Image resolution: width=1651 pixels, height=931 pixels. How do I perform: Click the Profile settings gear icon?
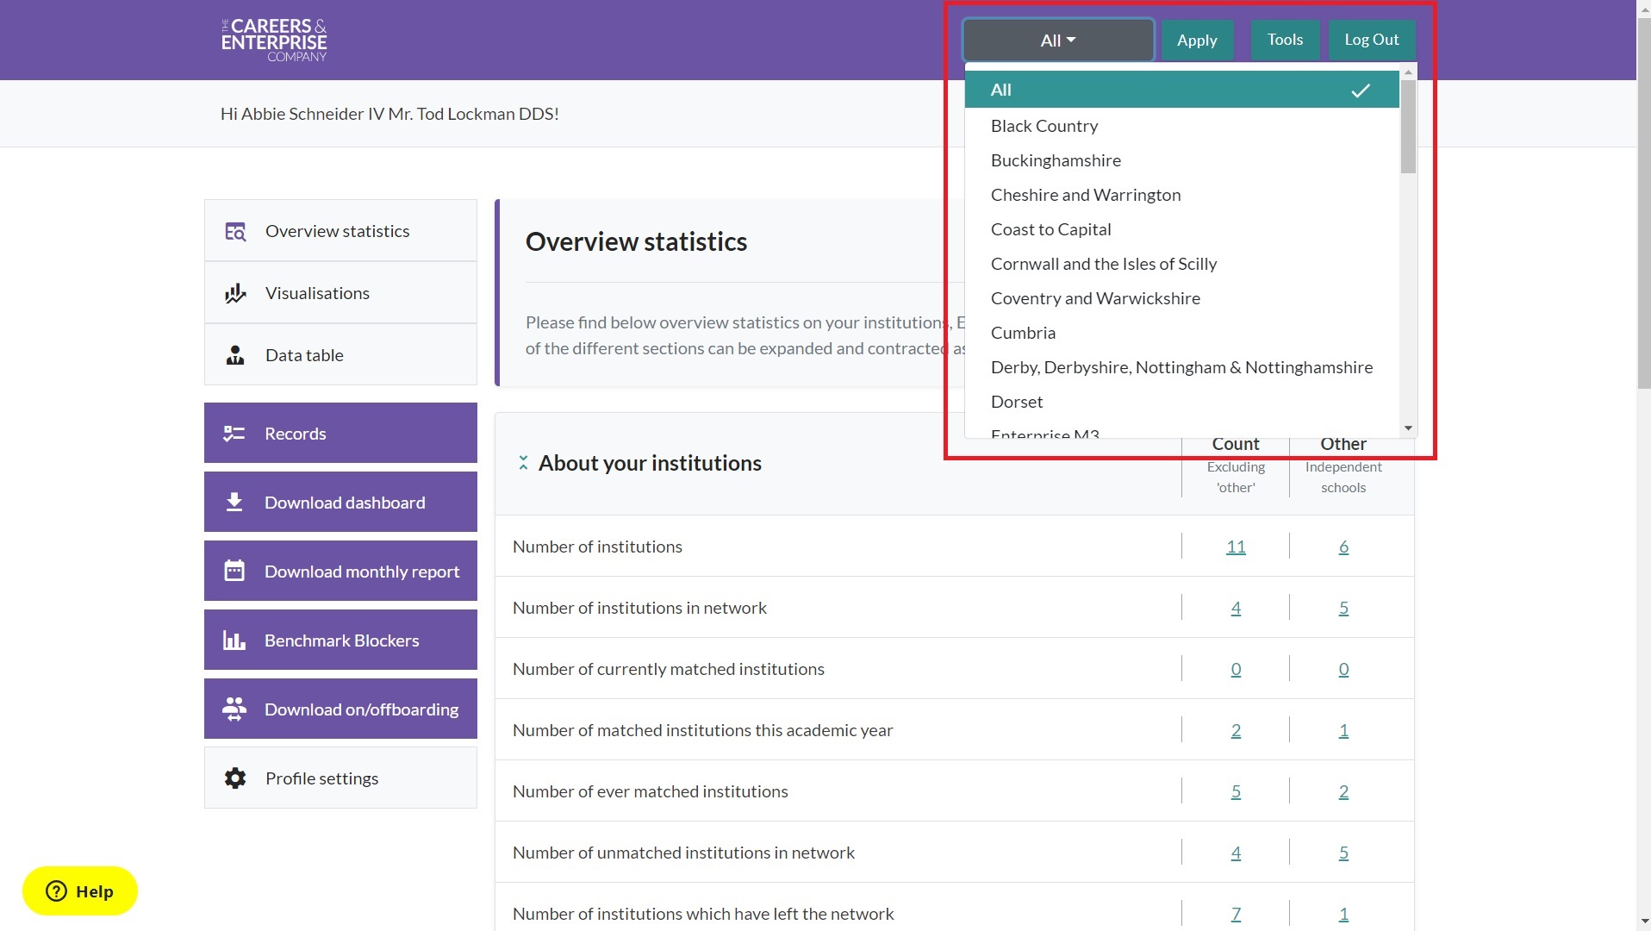235,778
